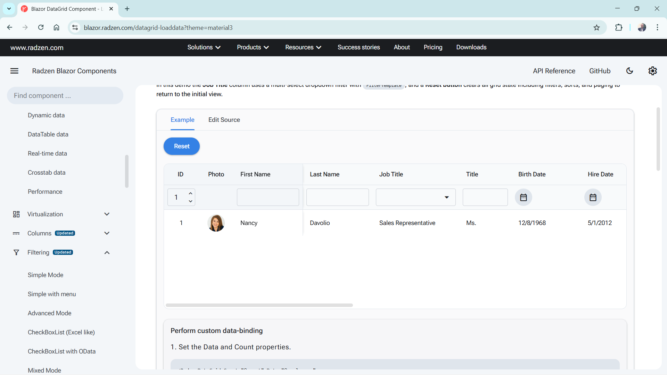
Task: Open Hire Date calendar filter
Action: [x=593, y=197]
